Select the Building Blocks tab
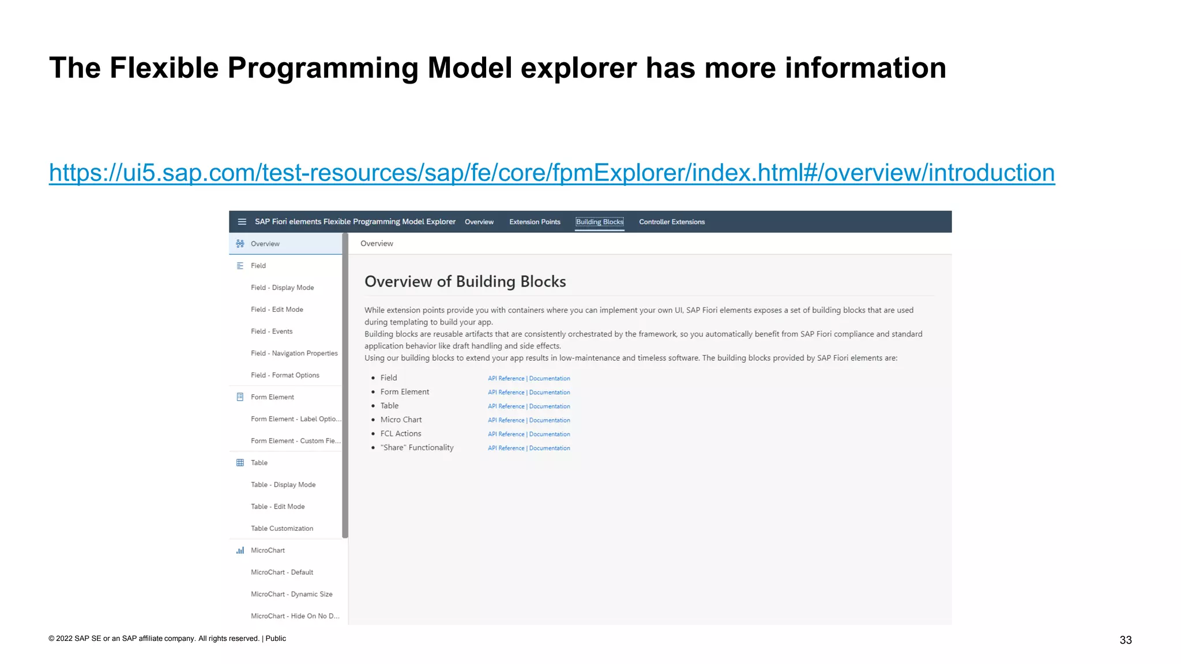 click(600, 222)
